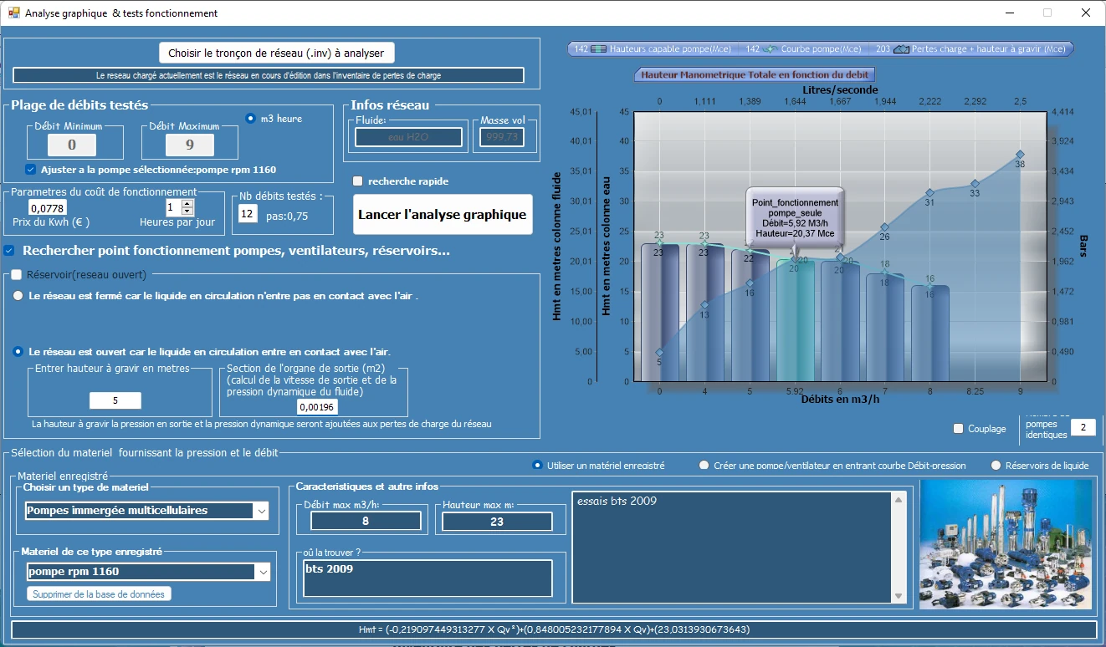This screenshot has height=647, width=1106.
Task: Click Choisir le tronçon de réseau button
Action: click(276, 53)
